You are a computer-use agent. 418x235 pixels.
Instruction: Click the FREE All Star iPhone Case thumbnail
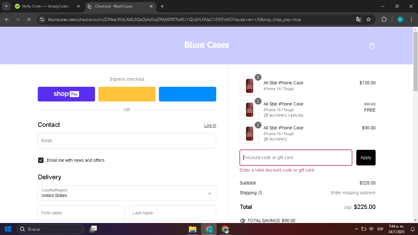tap(249, 110)
